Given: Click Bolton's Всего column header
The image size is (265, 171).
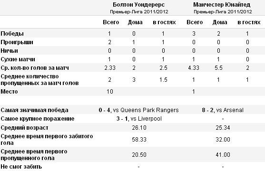Looking at the screenshot, I should pos(111,22).
